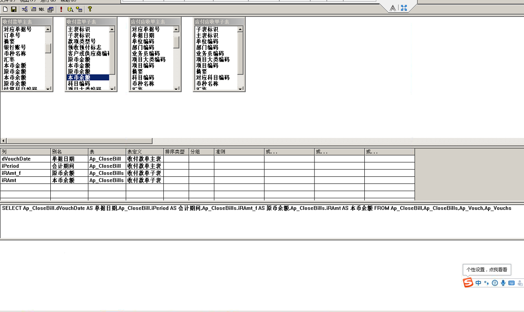Click the 准则 cell of the iPeriod row
Image resolution: width=524 pixels, height=312 pixels.
point(239,166)
